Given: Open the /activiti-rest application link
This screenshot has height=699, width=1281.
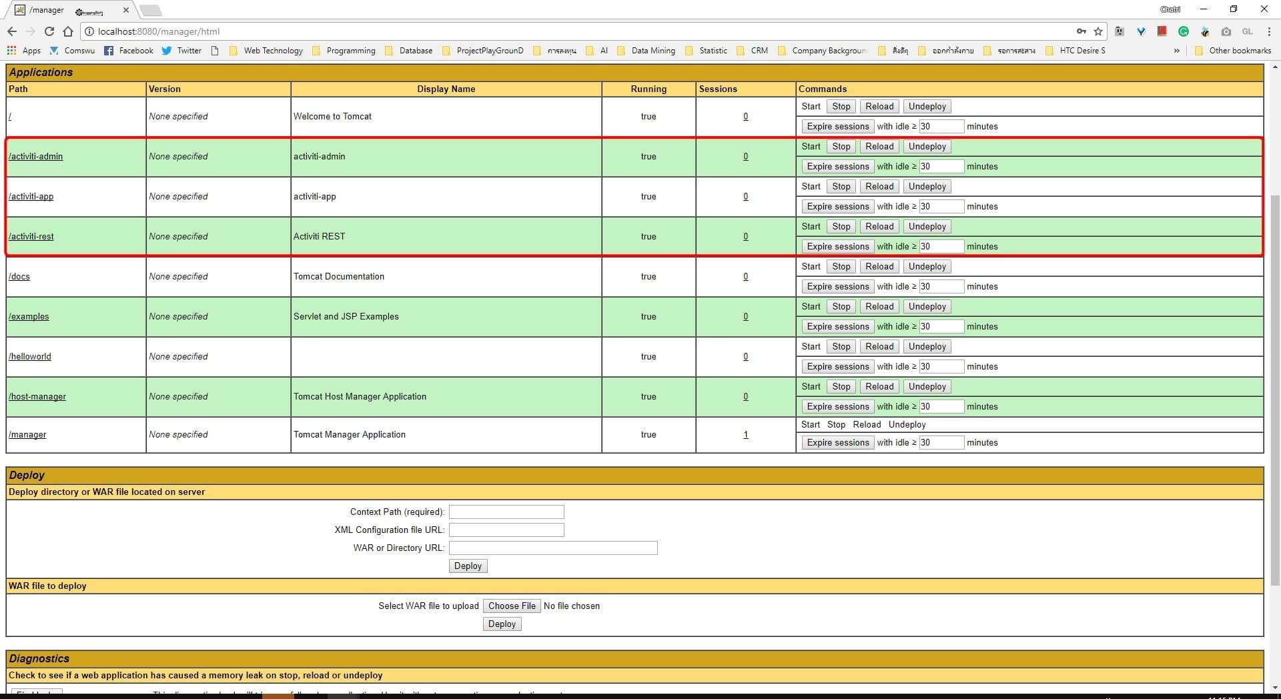Looking at the screenshot, I should pyautogui.click(x=31, y=236).
